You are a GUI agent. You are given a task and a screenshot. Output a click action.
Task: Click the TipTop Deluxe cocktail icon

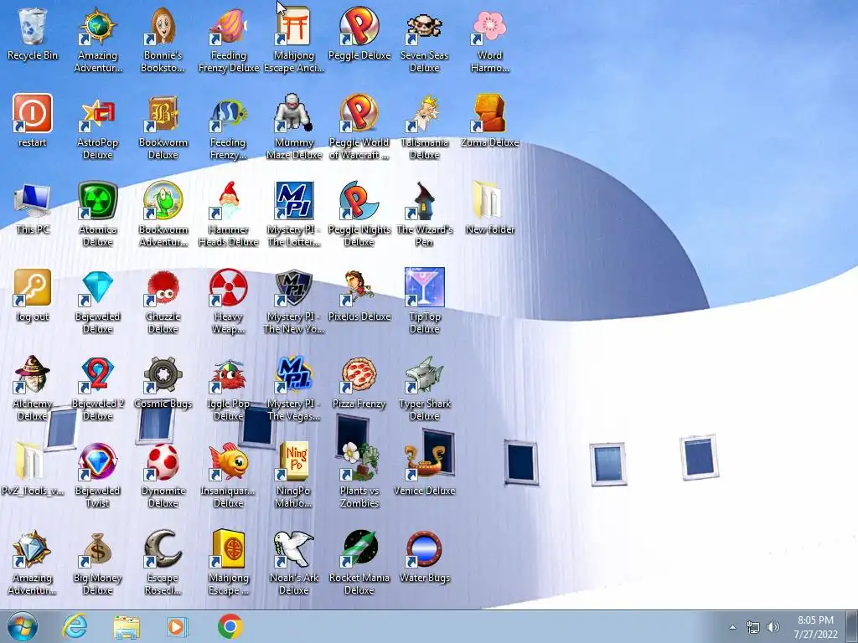coord(425,288)
